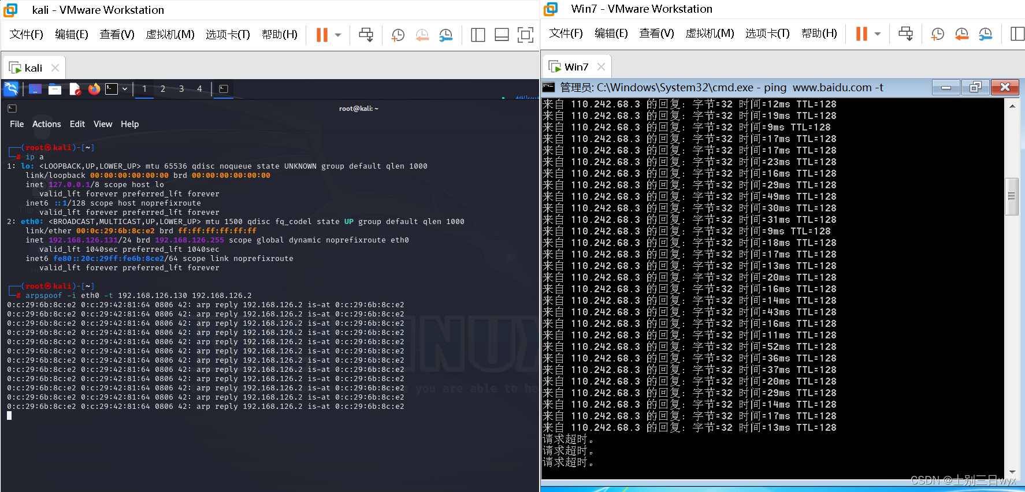Toggle the Win7 window library sidebar view
Screen dimensions: 1025x492
click(1017, 33)
